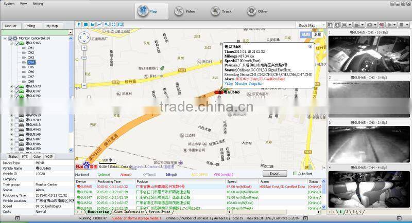Select the CH1 video thumbnail
The height and width of the screenshot is (223, 412).
pyautogui.click(x=369, y=54)
